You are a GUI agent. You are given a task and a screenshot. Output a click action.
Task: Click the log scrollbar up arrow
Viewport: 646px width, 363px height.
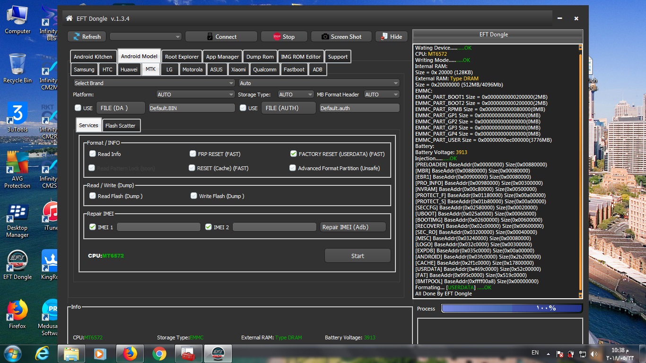pyautogui.click(x=581, y=47)
